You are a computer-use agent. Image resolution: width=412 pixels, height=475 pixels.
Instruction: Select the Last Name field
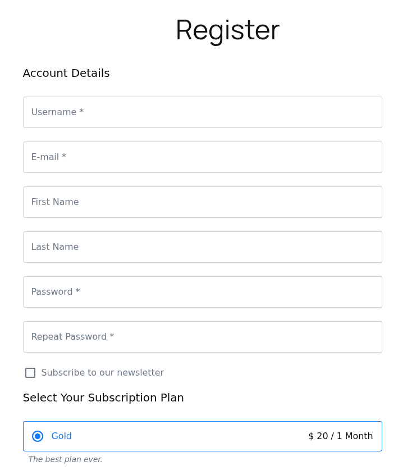coord(202,247)
